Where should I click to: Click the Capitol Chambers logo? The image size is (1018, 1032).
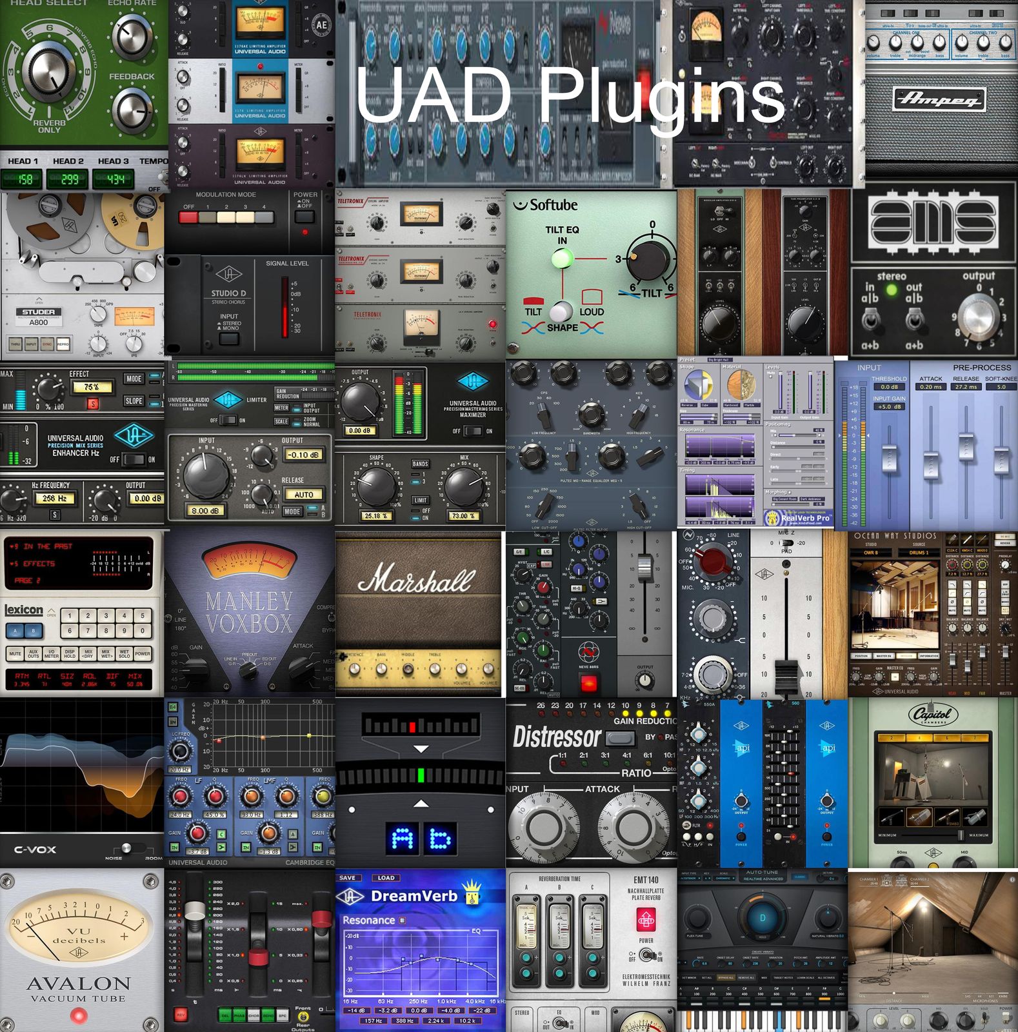[x=932, y=715]
